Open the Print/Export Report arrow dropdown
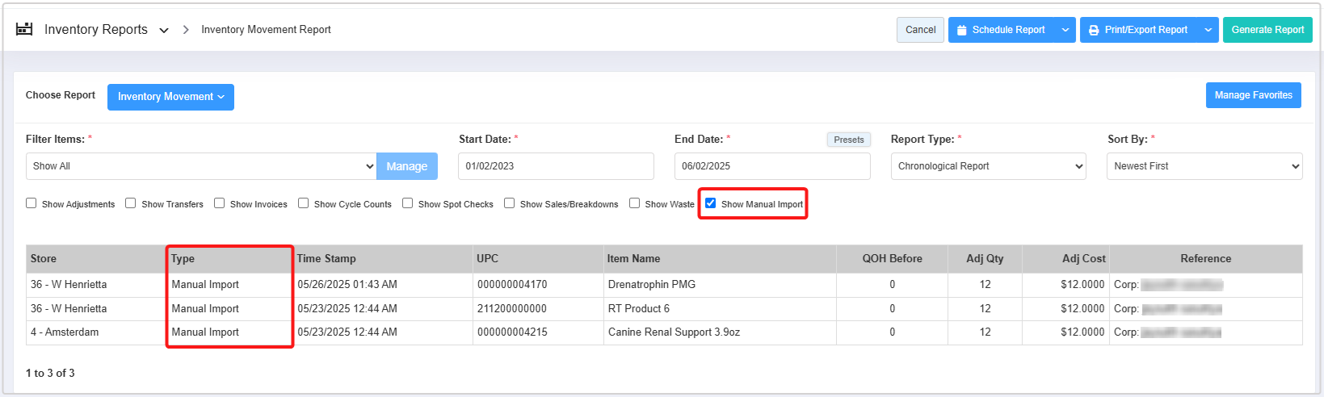1332x397 pixels. 1208,30
